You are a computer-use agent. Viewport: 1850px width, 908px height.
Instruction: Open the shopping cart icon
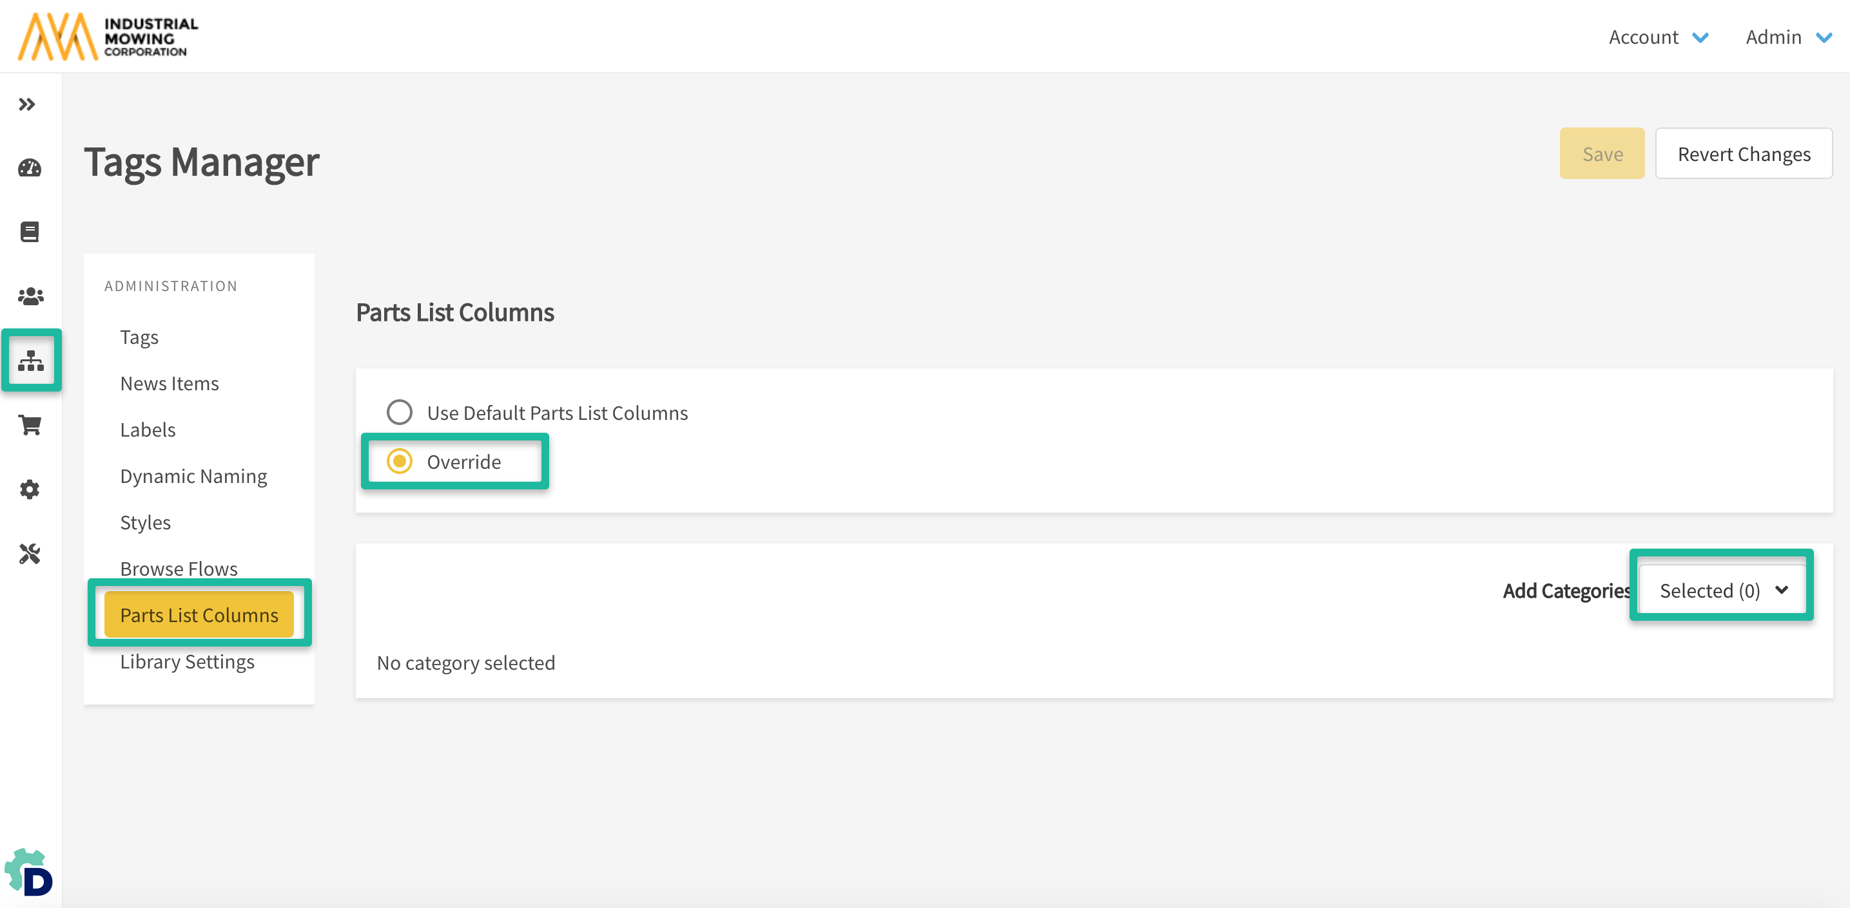30,424
